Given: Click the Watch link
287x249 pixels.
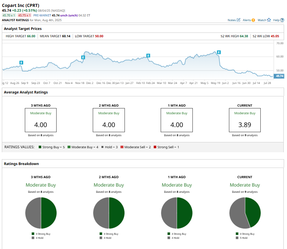Looking at the screenshot, I should click(262, 20).
